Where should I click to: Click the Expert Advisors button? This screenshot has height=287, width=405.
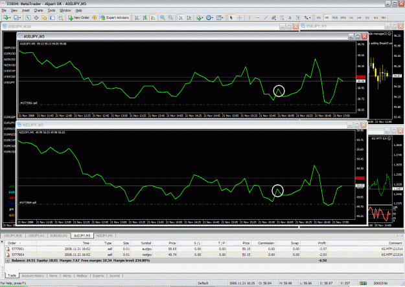115,17
